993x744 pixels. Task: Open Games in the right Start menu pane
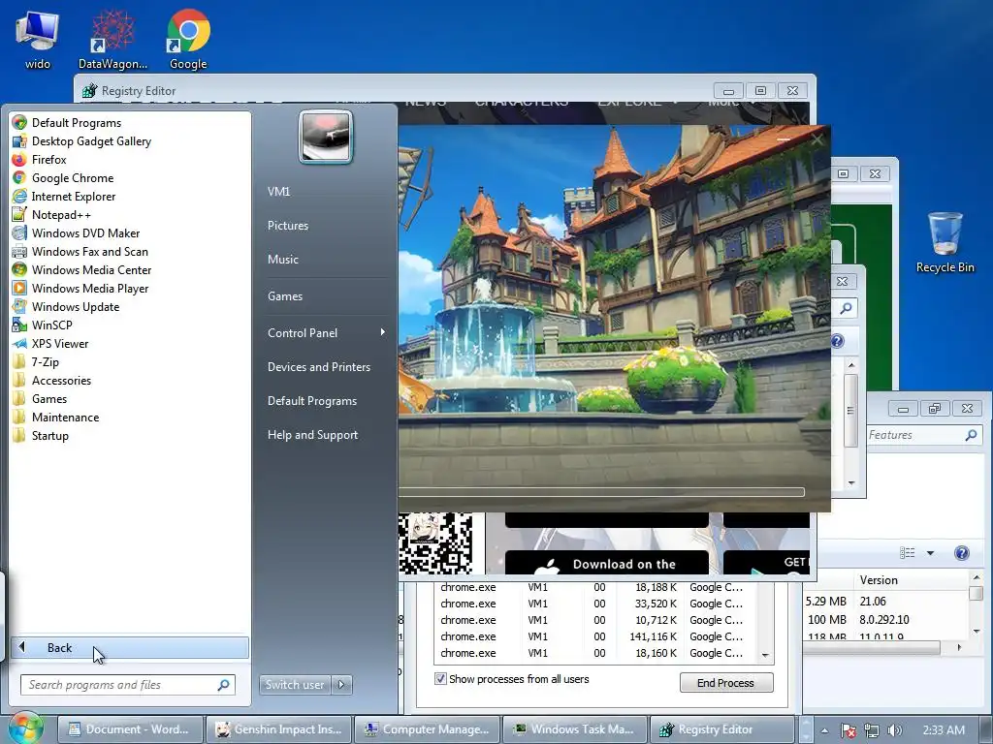click(x=285, y=296)
